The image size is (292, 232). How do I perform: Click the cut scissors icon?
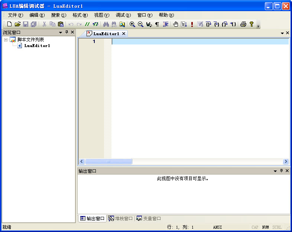(x=44, y=24)
